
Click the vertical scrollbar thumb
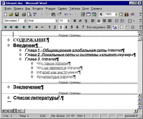point(139,38)
